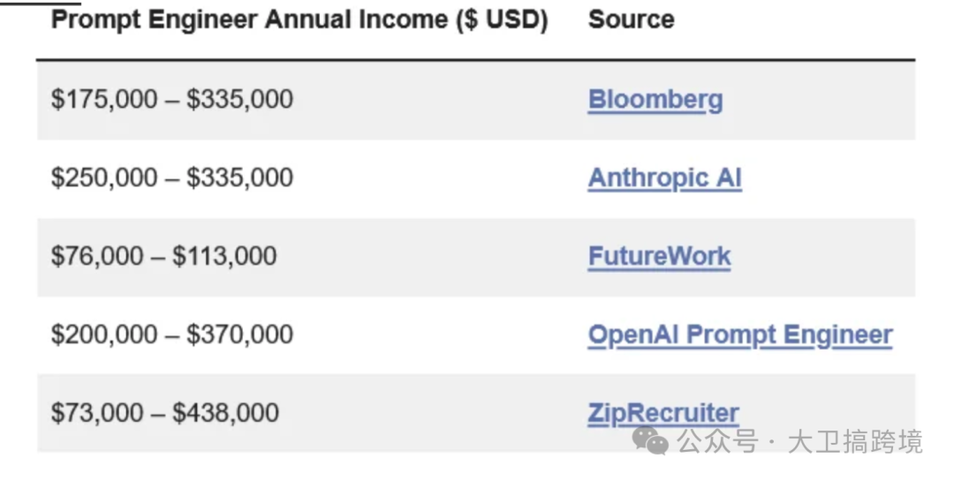Select the Source column header
The image size is (954, 480).
click(631, 20)
